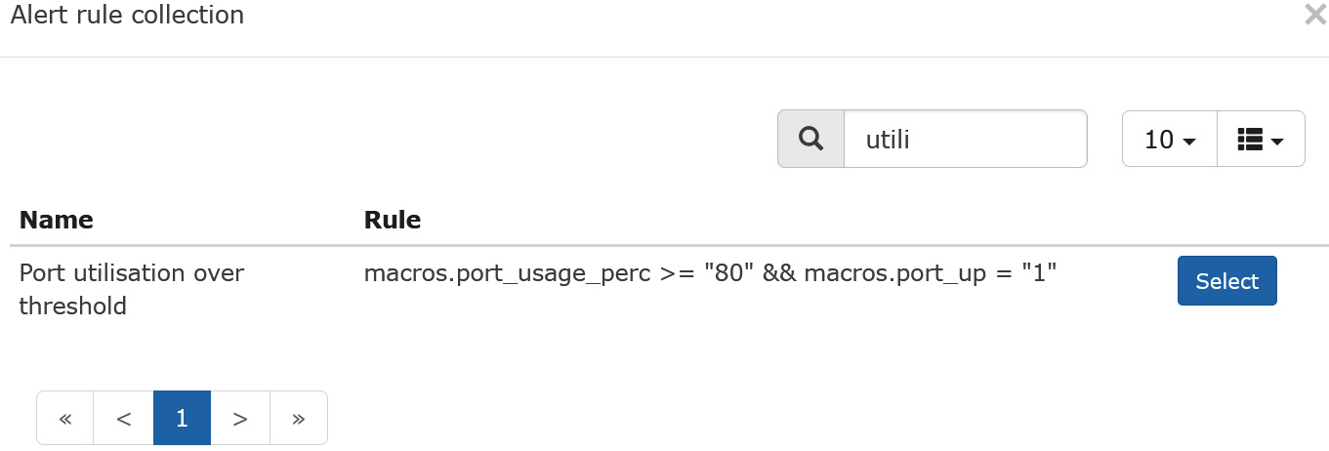Click the Select button for port utilisation rule
This screenshot has width=1329, height=451.
(x=1227, y=281)
